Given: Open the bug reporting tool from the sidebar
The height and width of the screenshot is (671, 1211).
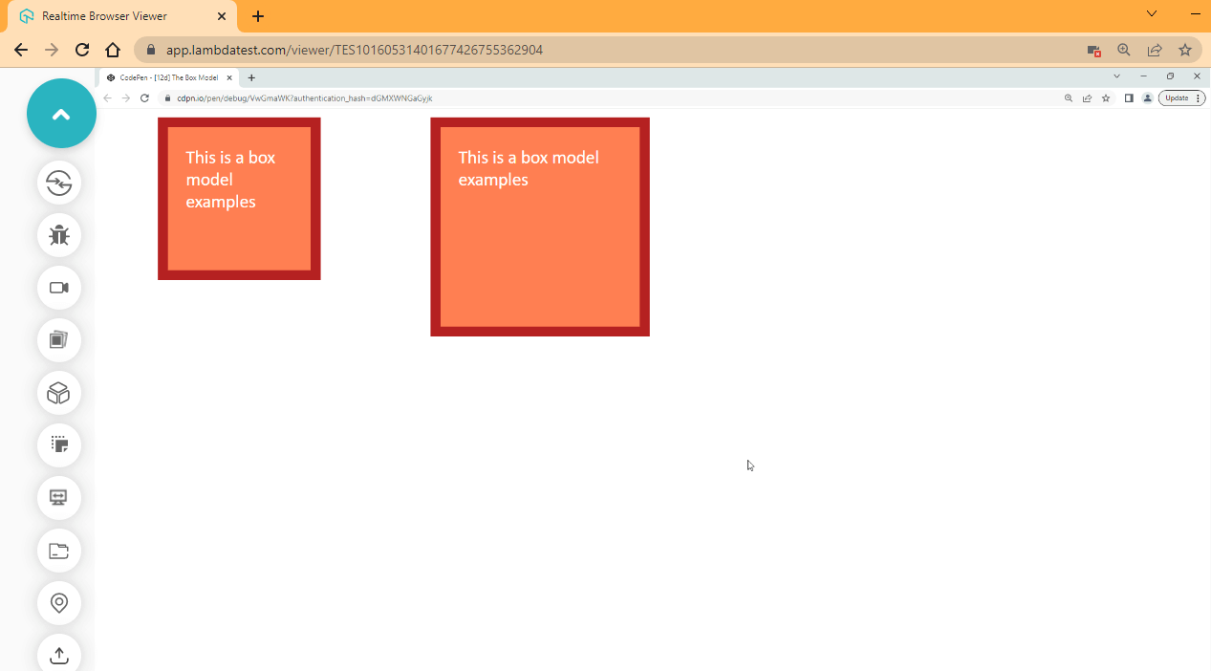Looking at the screenshot, I should (59, 235).
